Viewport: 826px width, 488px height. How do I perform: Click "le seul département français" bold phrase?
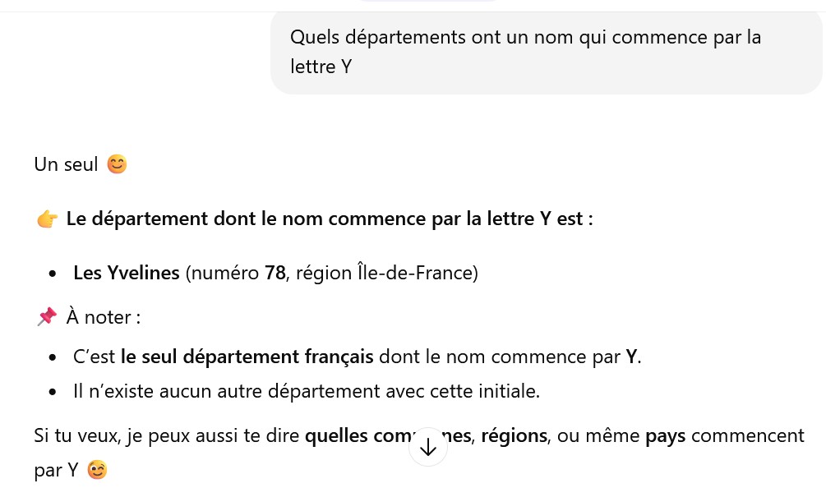click(x=247, y=357)
